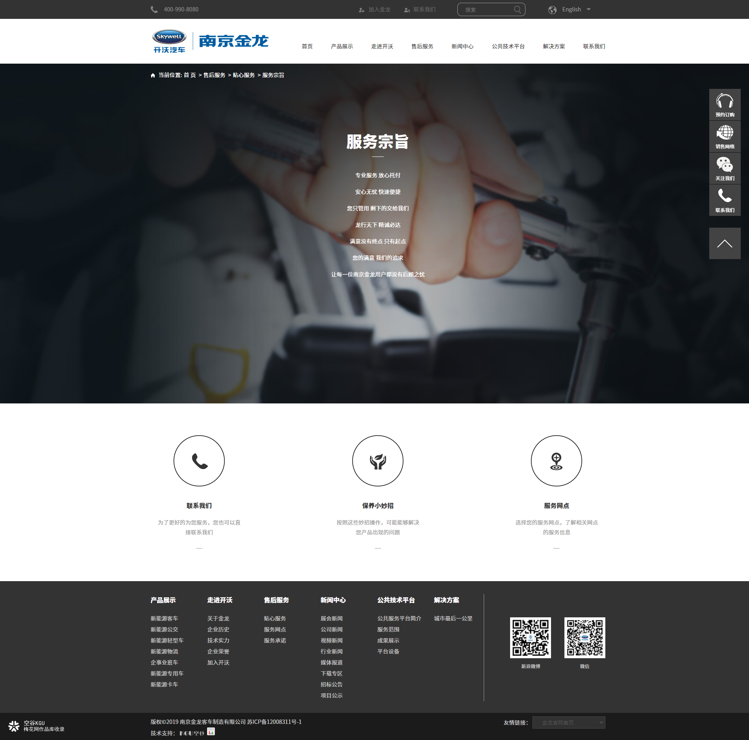Click the 加入金龙 person icon
The image size is (749, 740).
361,10
